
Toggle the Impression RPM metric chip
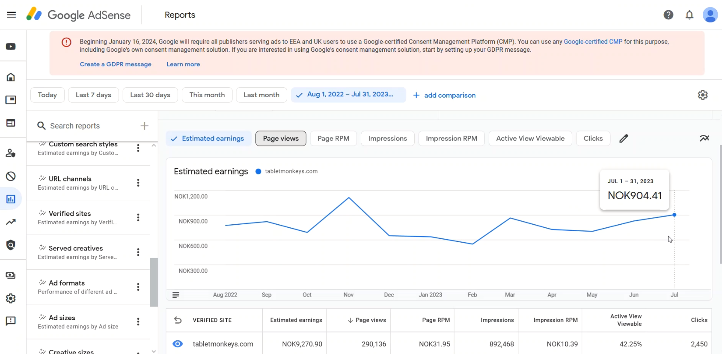pos(452,138)
